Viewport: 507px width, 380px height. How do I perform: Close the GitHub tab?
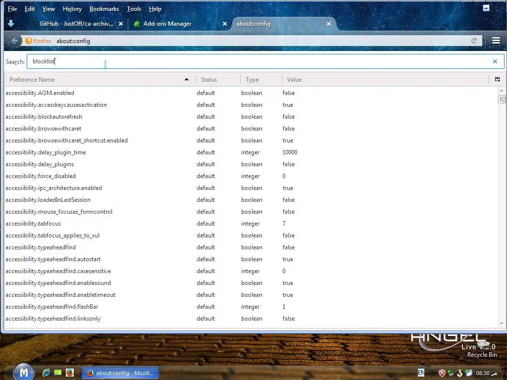121,24
